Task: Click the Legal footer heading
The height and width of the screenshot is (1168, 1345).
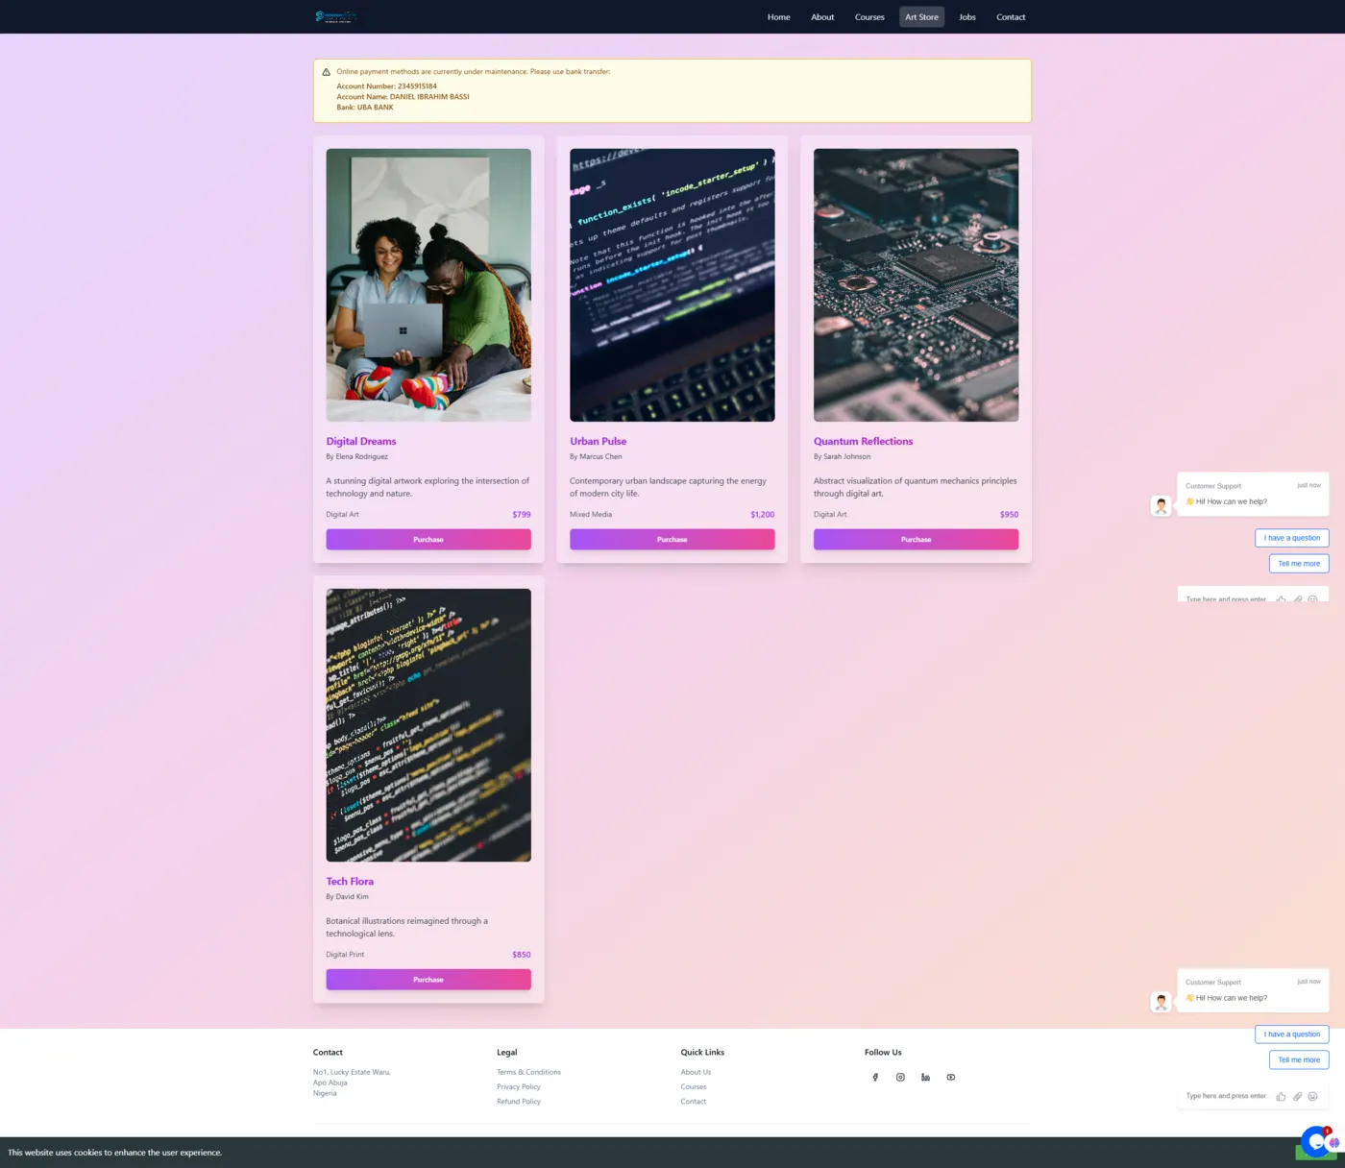Action: coord(507,1053)
